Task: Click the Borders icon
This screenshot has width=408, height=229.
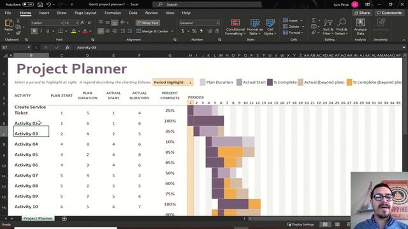Action: 61,31
